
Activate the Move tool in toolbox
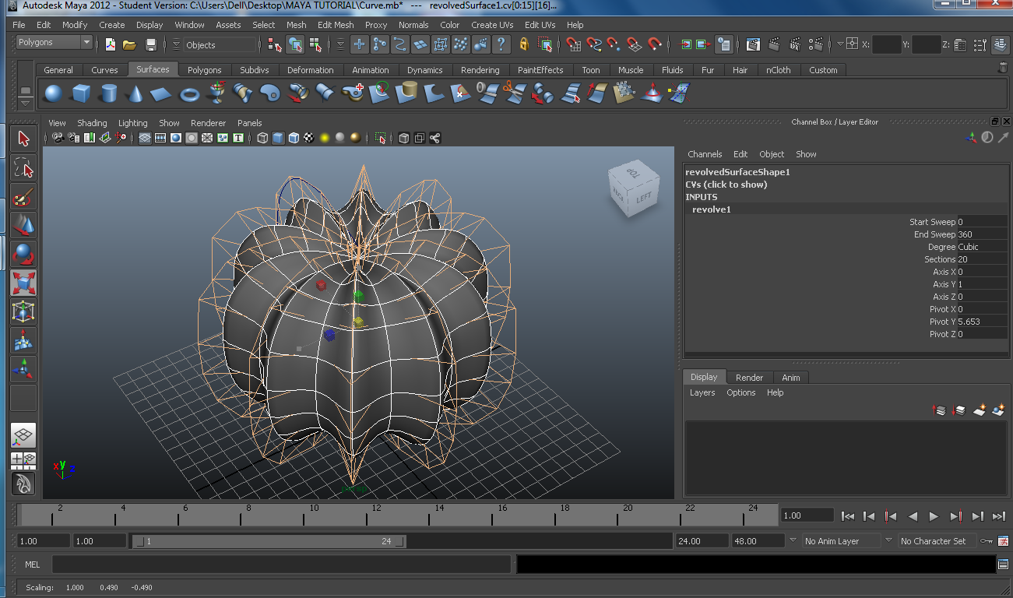(23, 225)
